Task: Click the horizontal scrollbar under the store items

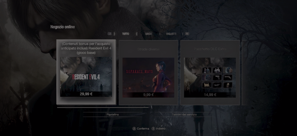Action: [x=103, y=107]
